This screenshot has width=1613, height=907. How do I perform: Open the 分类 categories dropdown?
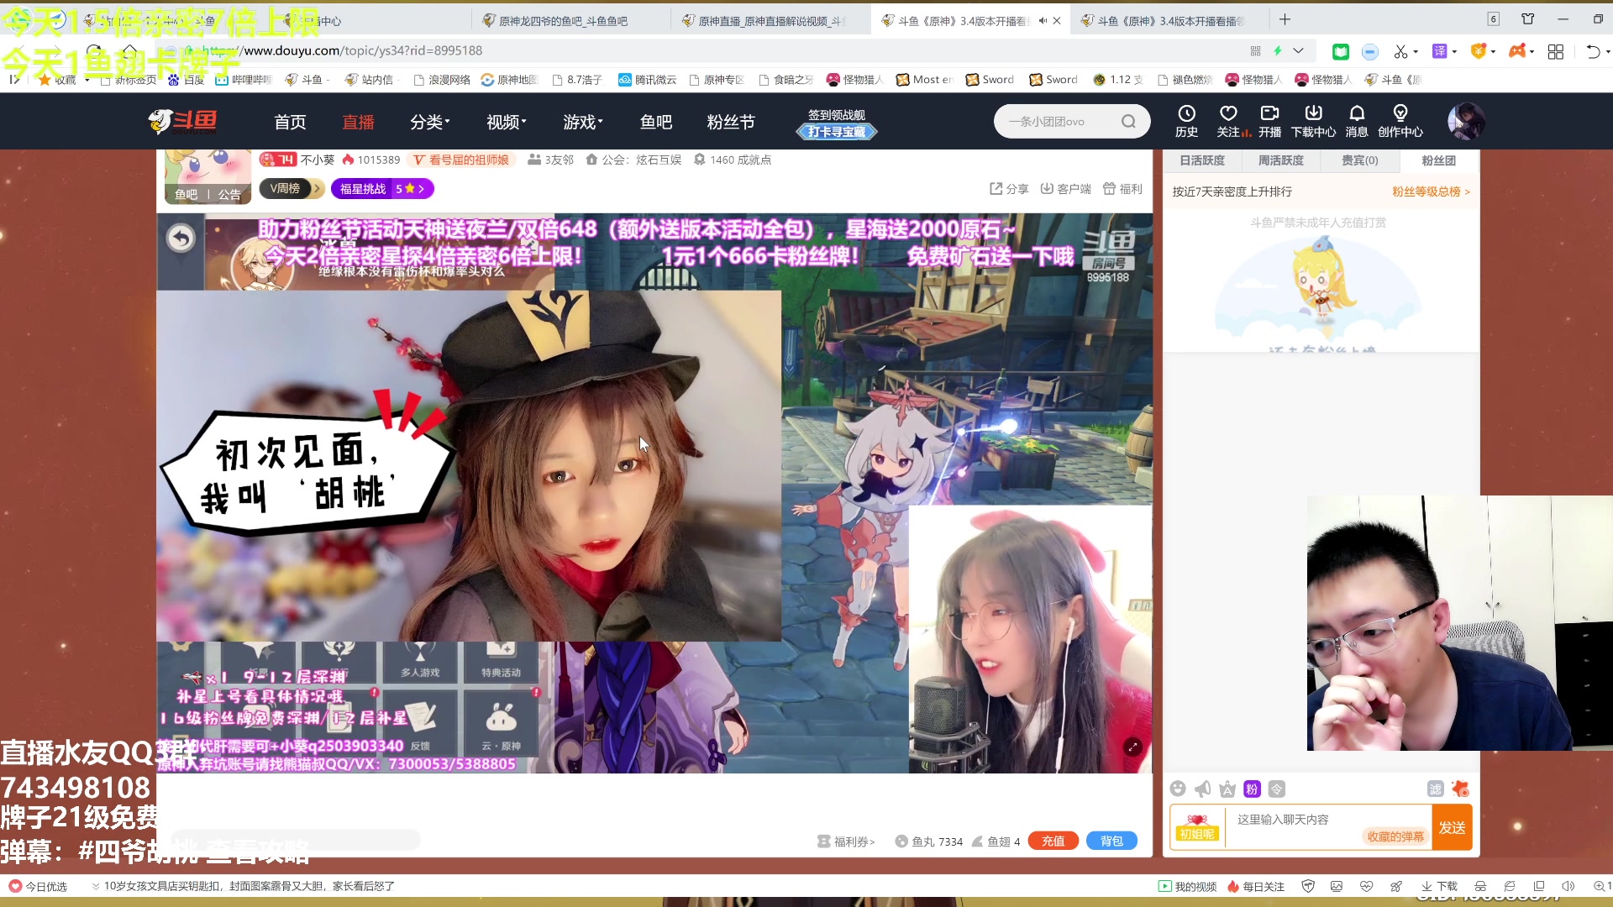(429, 122)
